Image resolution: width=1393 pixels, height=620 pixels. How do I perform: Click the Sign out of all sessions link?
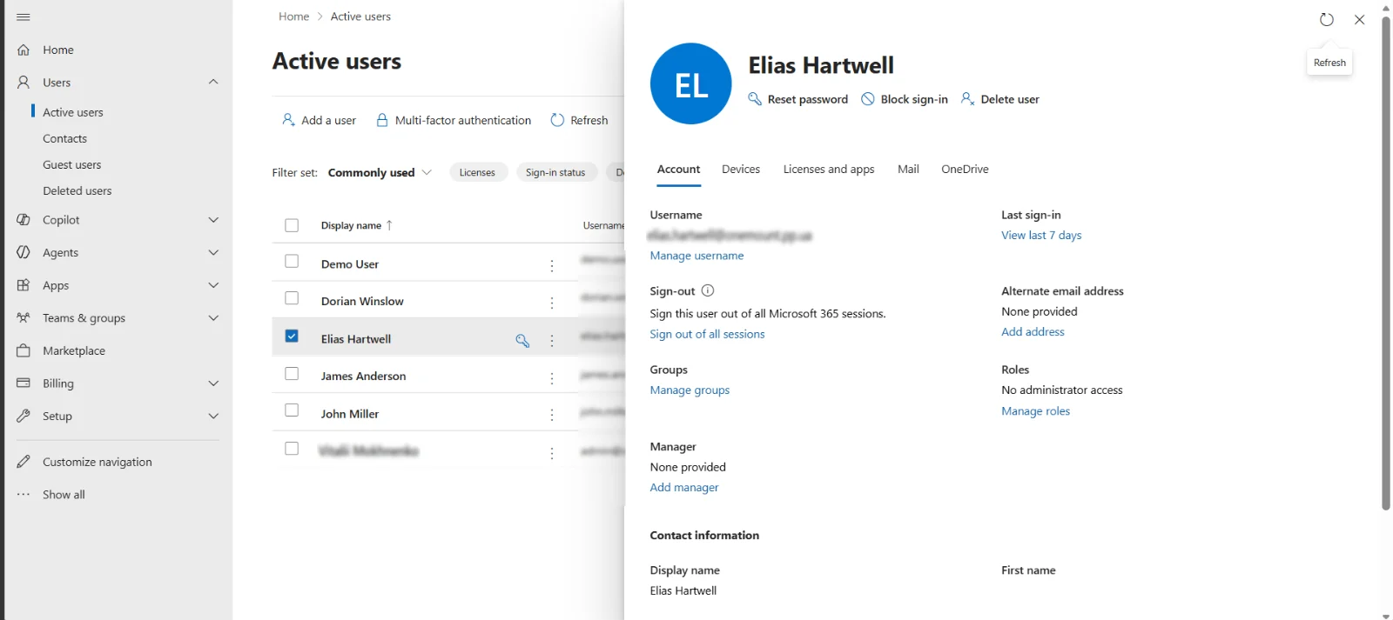(x=707, y=334)
